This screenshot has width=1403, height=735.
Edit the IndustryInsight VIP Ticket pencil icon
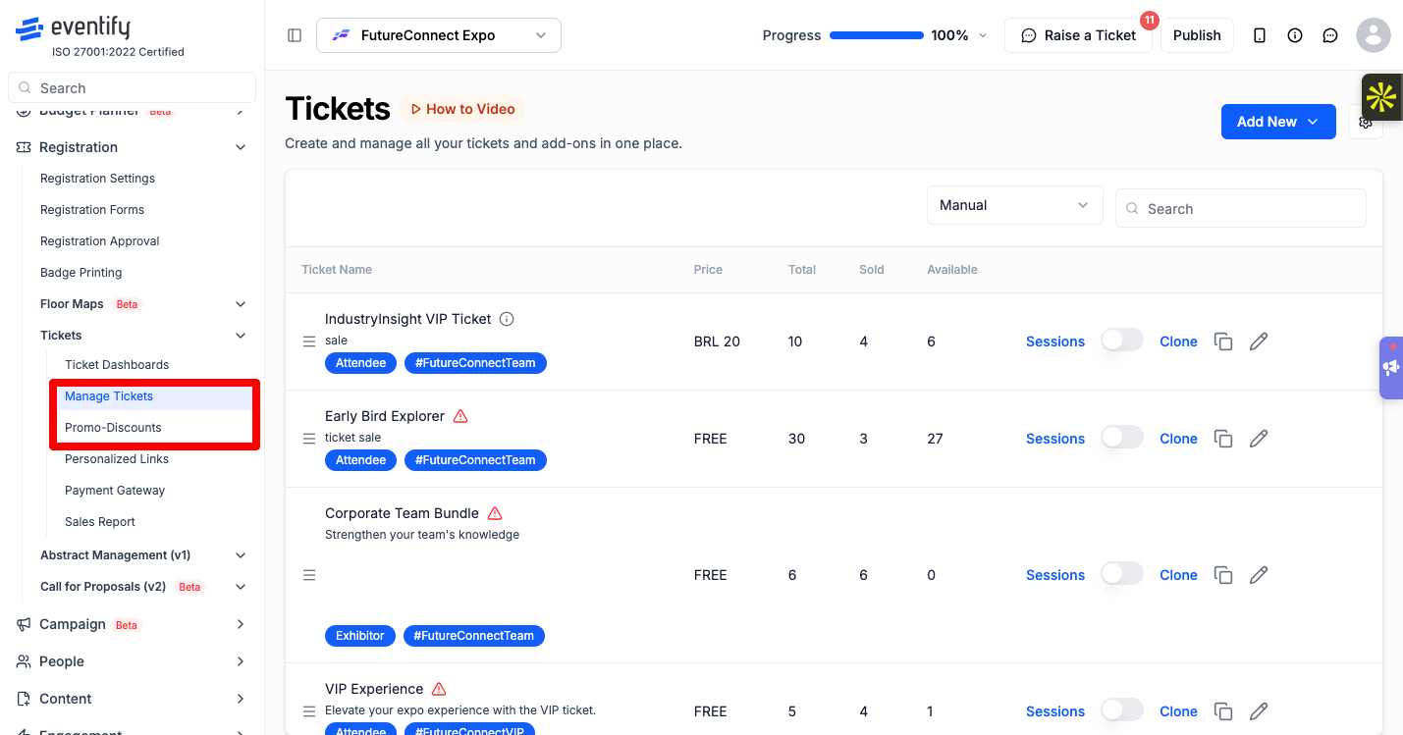(x=1259, y=341)
